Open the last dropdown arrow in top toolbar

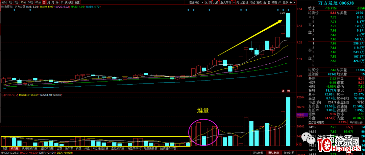295,3
